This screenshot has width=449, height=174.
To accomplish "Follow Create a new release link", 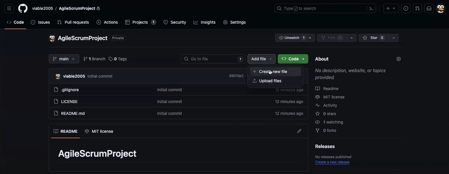I will coord(332,162).
